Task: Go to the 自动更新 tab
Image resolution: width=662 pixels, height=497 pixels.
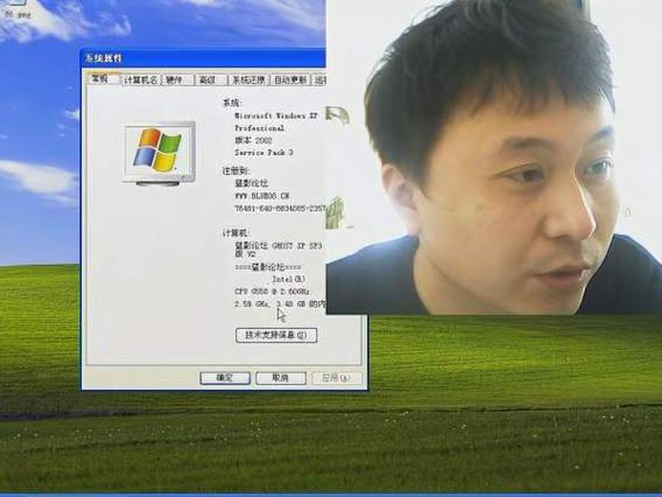Action: (290, 80)
